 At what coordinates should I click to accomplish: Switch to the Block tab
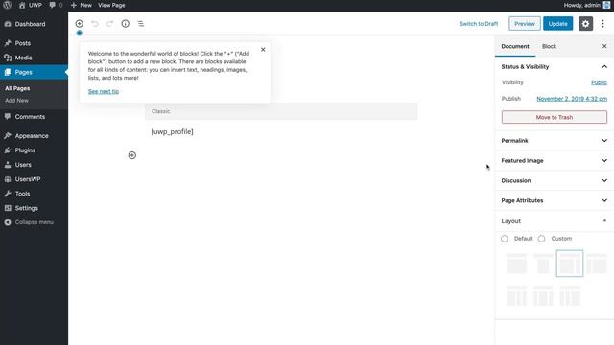(x=549, y=46)
